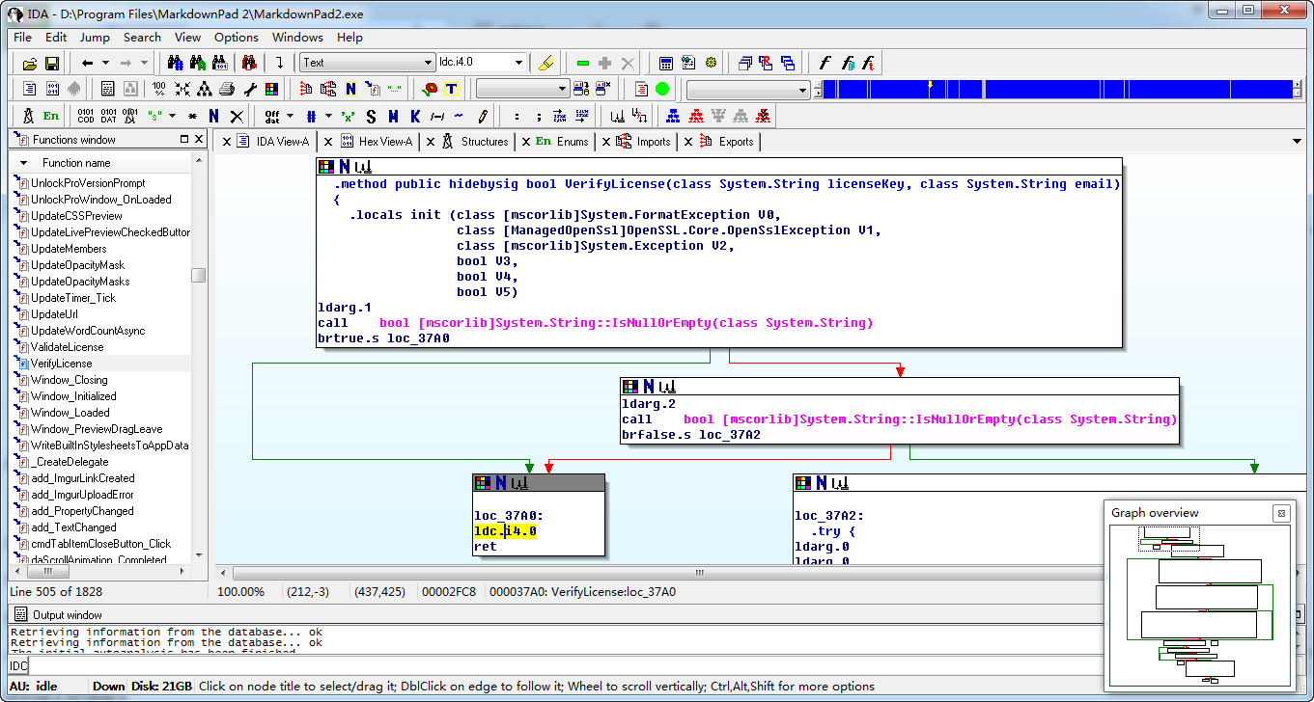The image size is (1314, 702).
Task: Open the Jump menu
Action: click(x=95, y=38)
